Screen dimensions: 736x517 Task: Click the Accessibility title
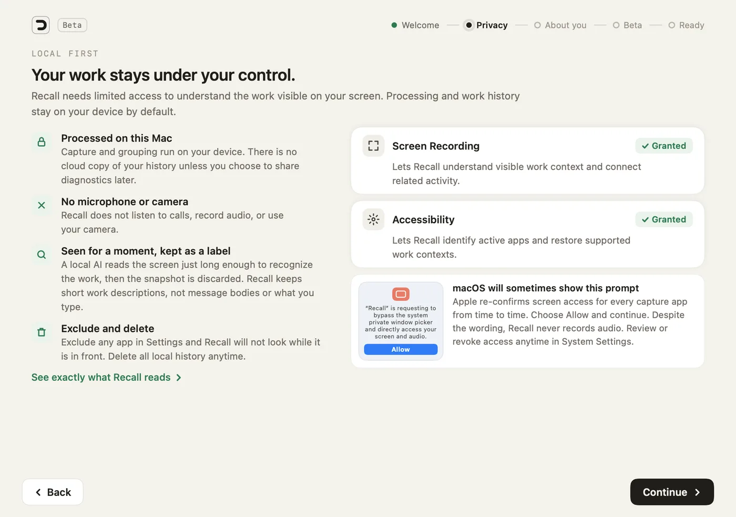[423, 220]
